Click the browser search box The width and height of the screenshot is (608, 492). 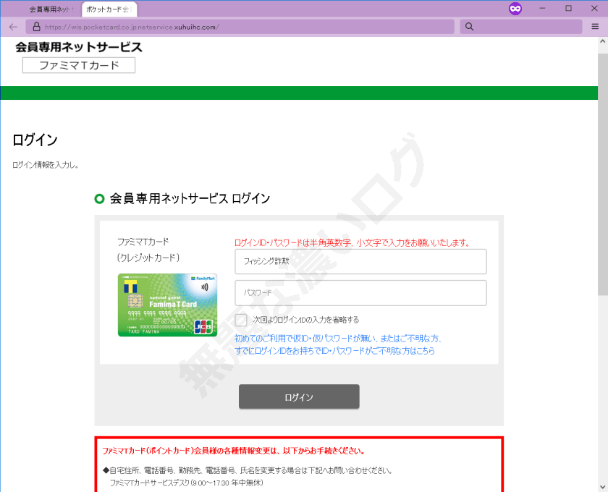point(520,27)
